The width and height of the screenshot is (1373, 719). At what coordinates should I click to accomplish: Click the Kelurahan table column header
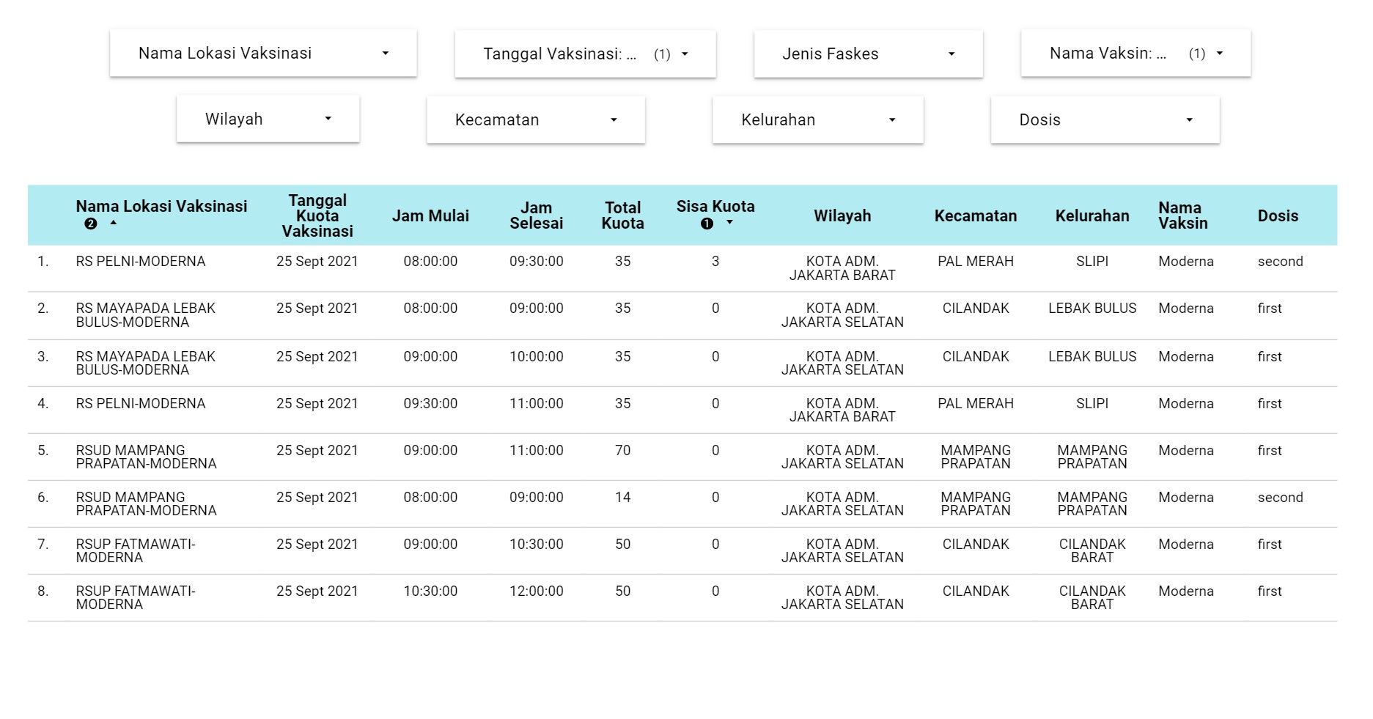(1092, 215)
